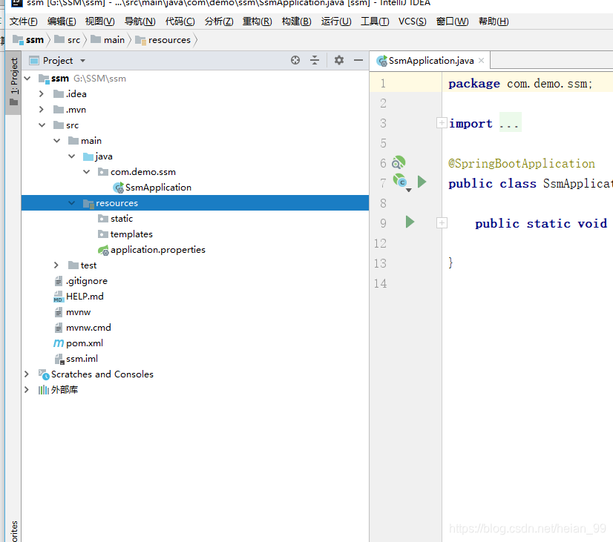
Task: Expand the 外部库 external libraries node
Action: [27, 390]
